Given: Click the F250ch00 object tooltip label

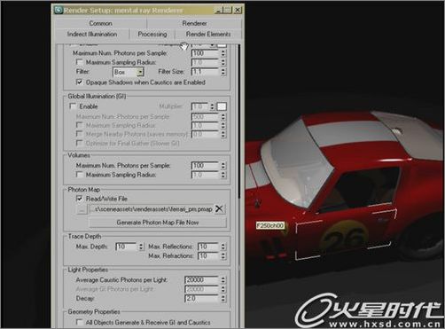Looking at the screenshot, I should coord(270,225).
